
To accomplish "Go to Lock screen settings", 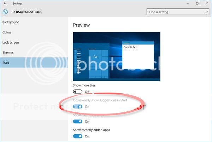I will [11, 43].
